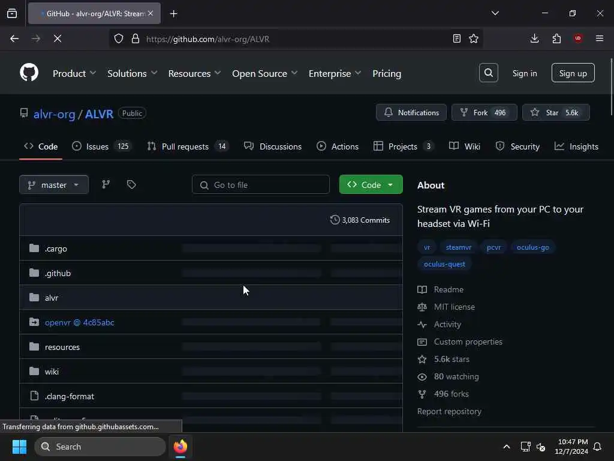
Task: Open the Windows Start menu
Action: (19, 447)
